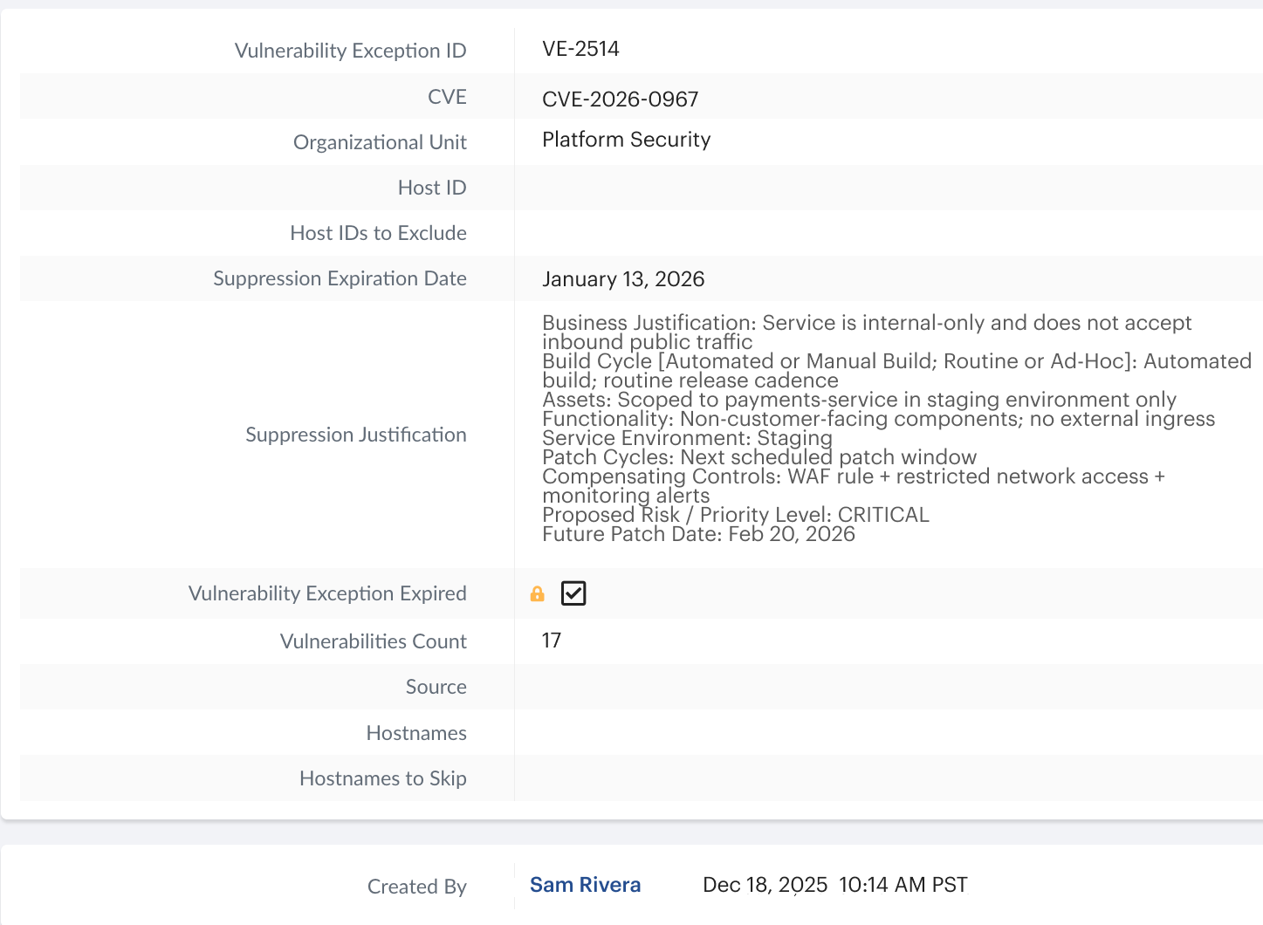Click the empty Hostnames to Skip field
Viewport: 1263px width, 925px height.
[x=889, y=778]
